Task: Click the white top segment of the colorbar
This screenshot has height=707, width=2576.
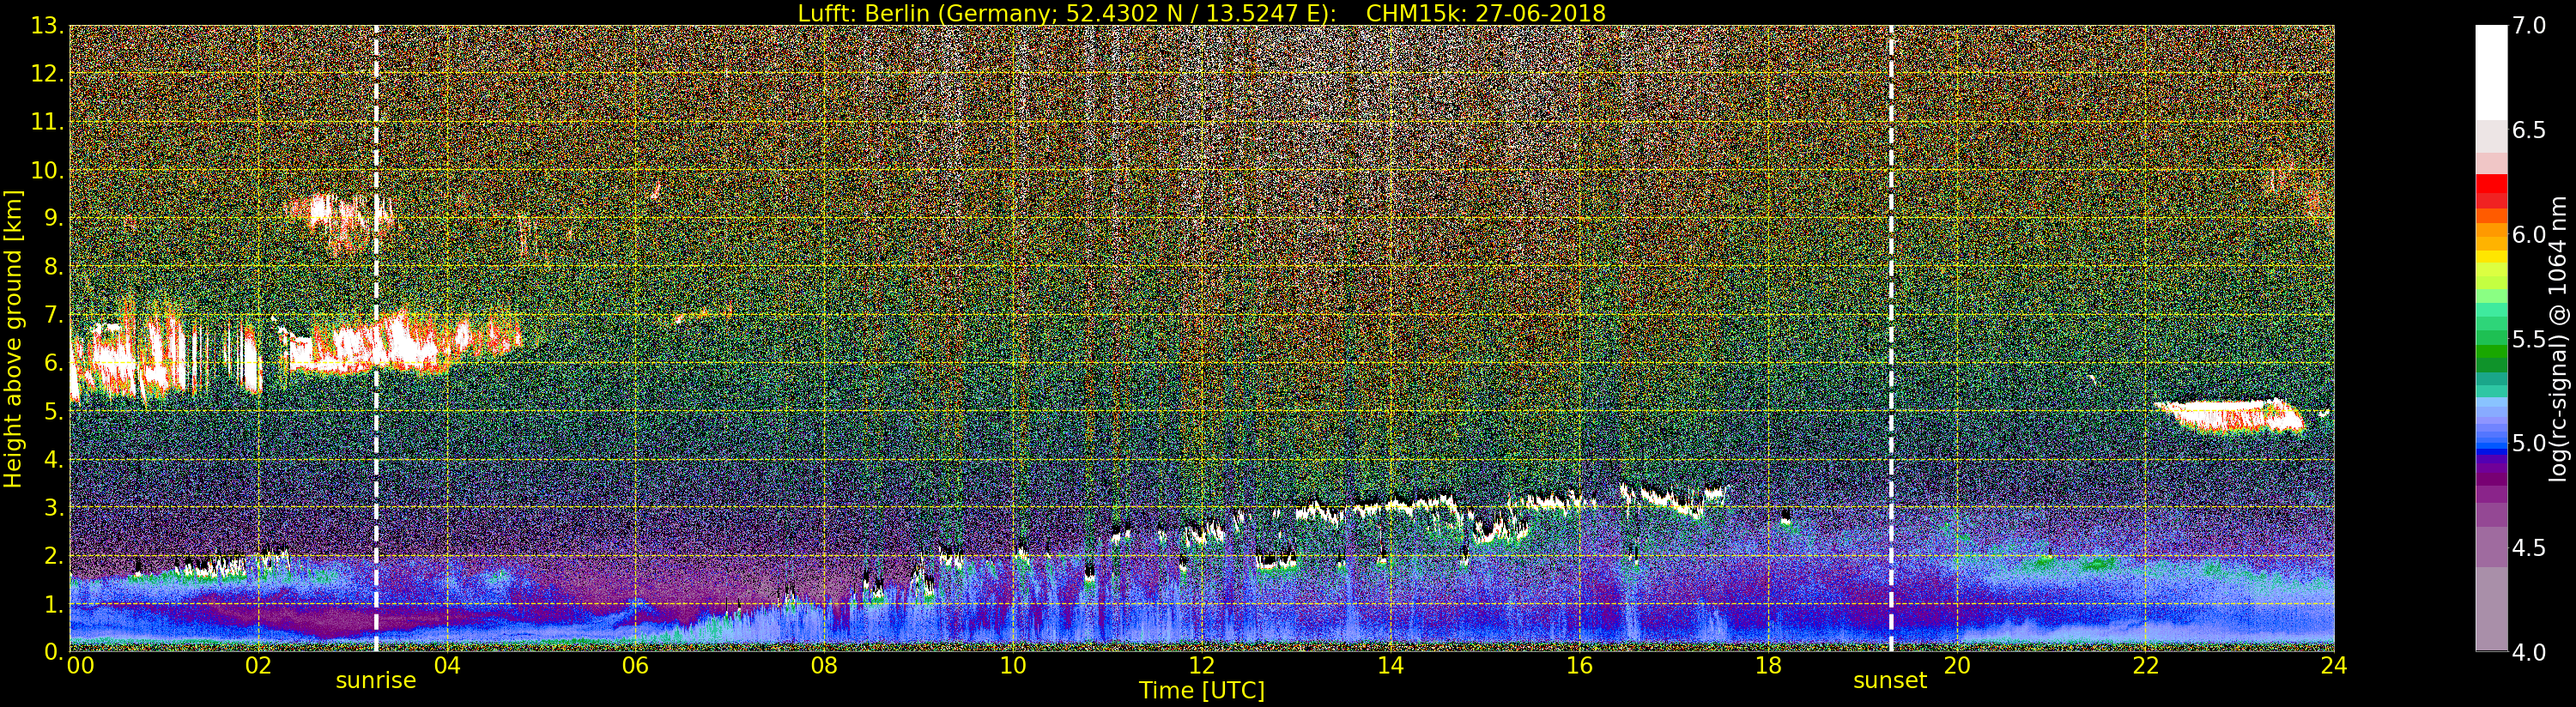Action: click(2491, 72)
